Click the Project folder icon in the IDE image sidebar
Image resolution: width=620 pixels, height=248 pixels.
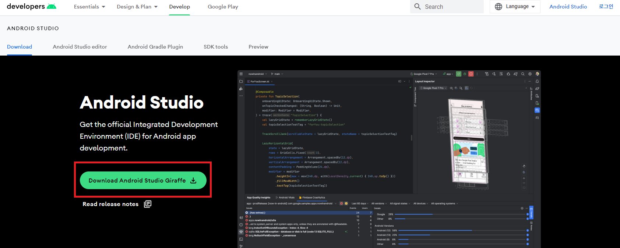[x=241, y=81]
